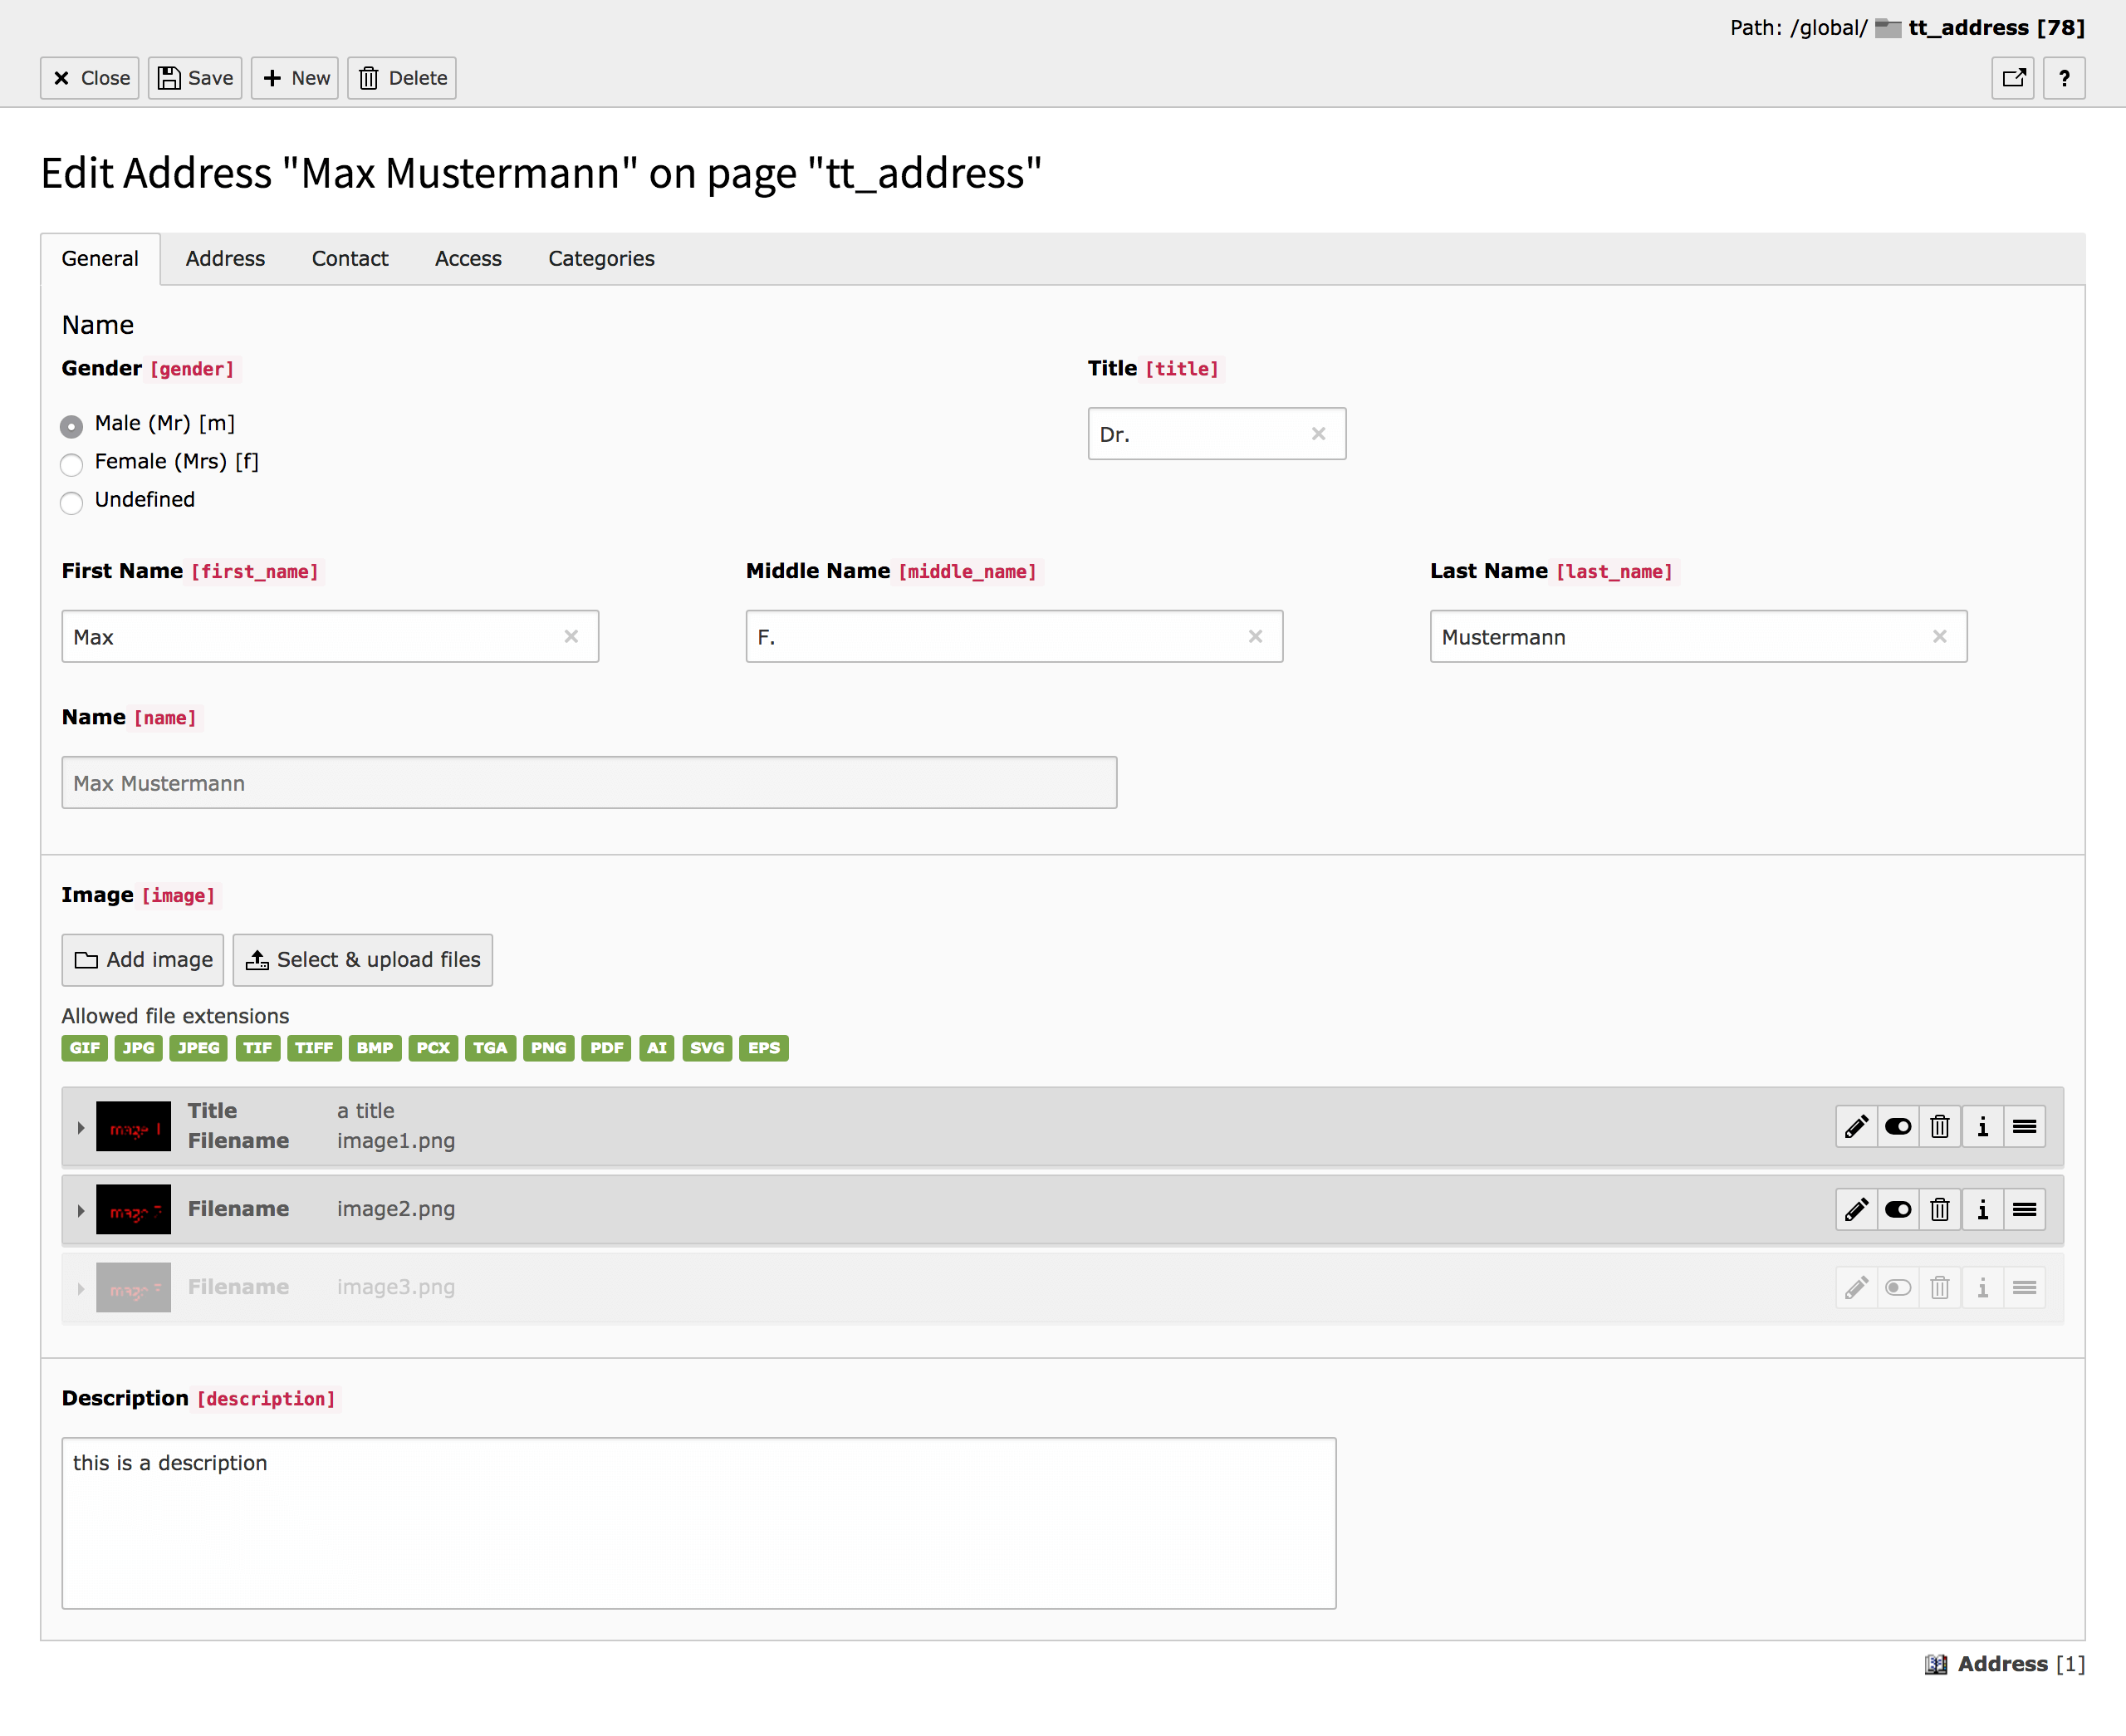This screenshot has width=2126, height=1736.
Task: Clear the Title field with X icon
Action: tap(1317, 434)
